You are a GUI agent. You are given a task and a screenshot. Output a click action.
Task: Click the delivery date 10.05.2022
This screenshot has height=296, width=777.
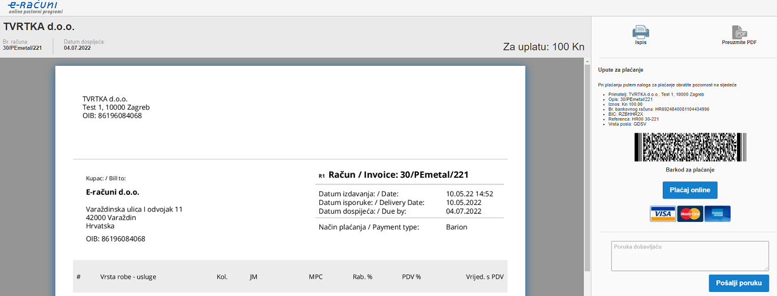[x=464, y=203]
